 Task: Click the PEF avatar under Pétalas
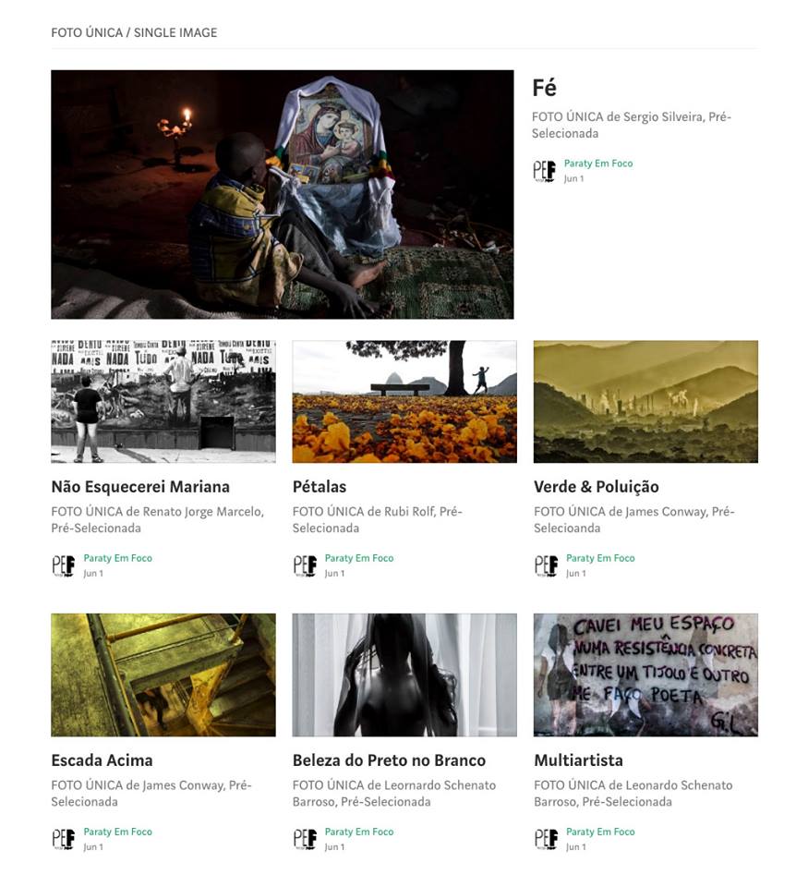304,565
